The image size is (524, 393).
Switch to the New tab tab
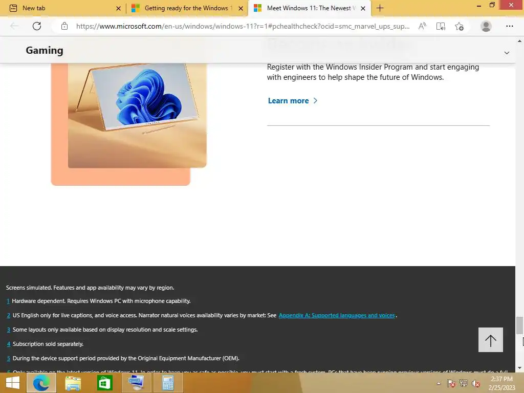point(63,8)
